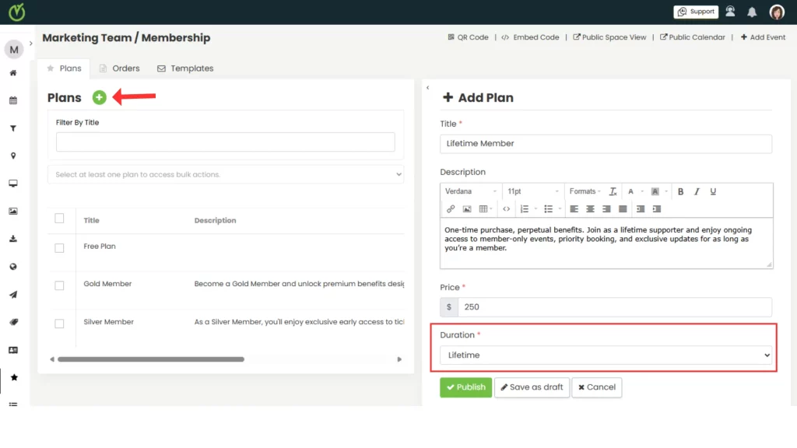Expand the Verdana font family dropdown
Viewport: 797px width, 448px height.
pos(471,191)
